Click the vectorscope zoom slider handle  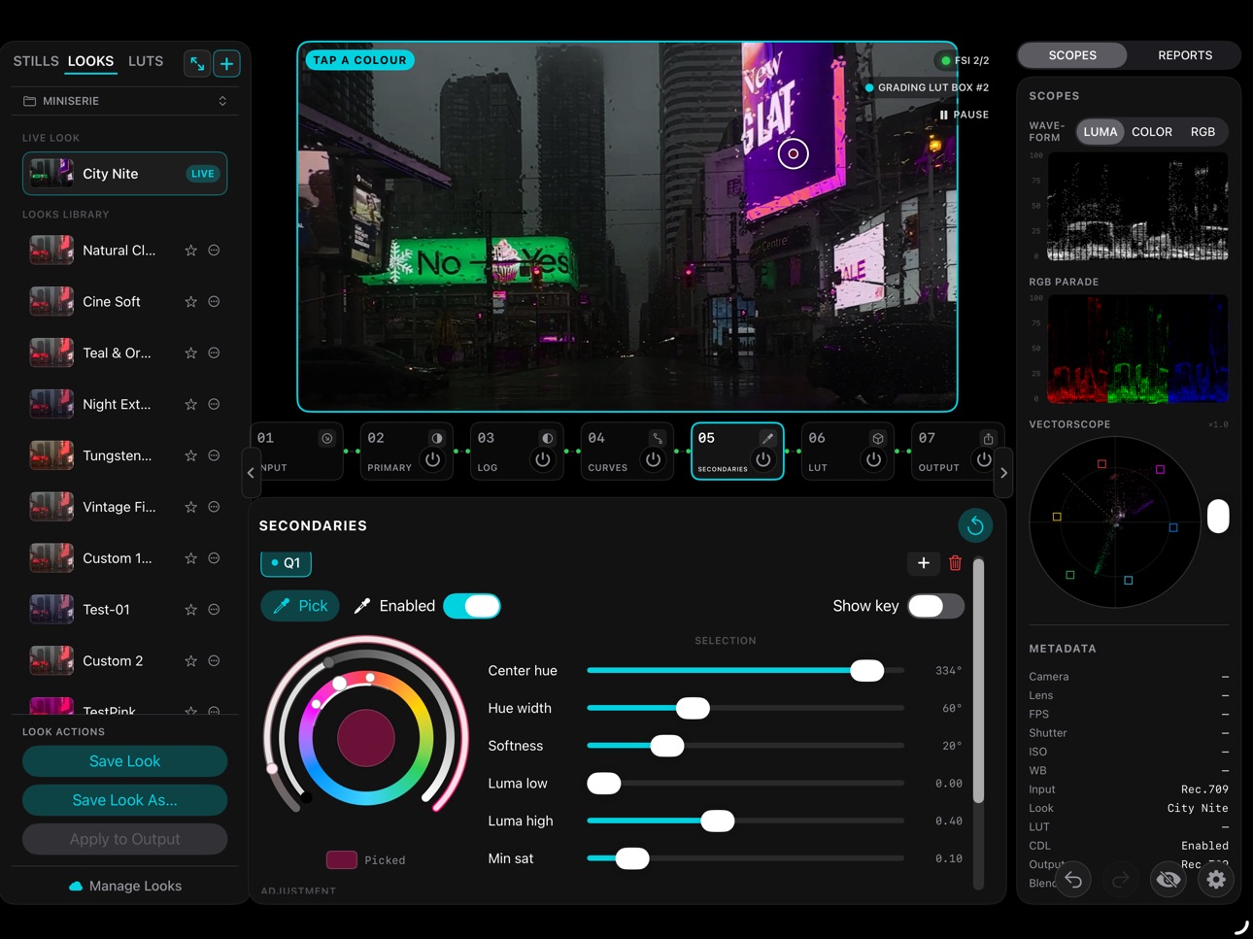(x=1218, y=517)
